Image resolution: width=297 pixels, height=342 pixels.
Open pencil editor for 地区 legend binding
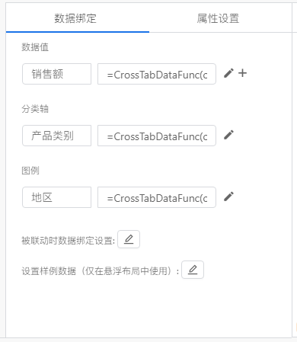228,197
